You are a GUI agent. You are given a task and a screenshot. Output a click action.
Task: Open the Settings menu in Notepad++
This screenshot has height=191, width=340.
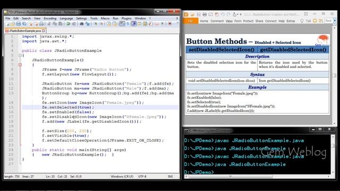click(x=81, y=19)
